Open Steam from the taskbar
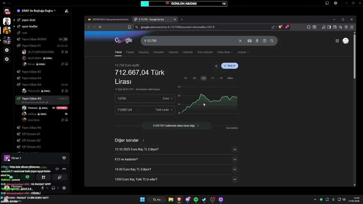The image size is (363, 204). tap(204, 199)
